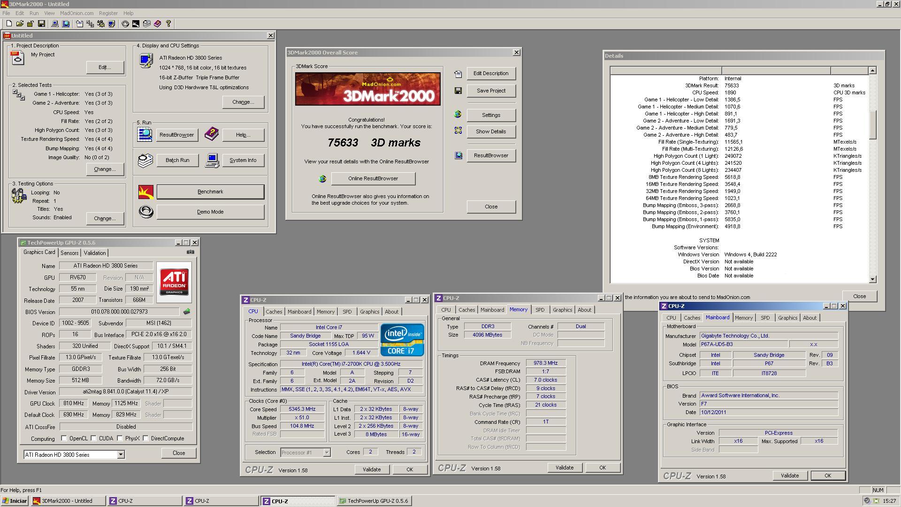This screenshot has height=507, width=901.
Task: Open Caches tab in the CPU-Z processor window
Action: (274, 312)
